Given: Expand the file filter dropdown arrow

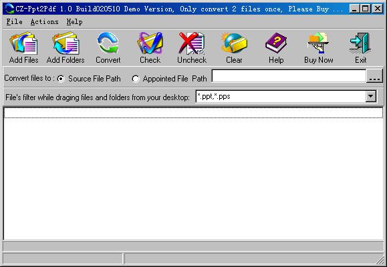Looking at the screenshot, I should pos(371,96).
